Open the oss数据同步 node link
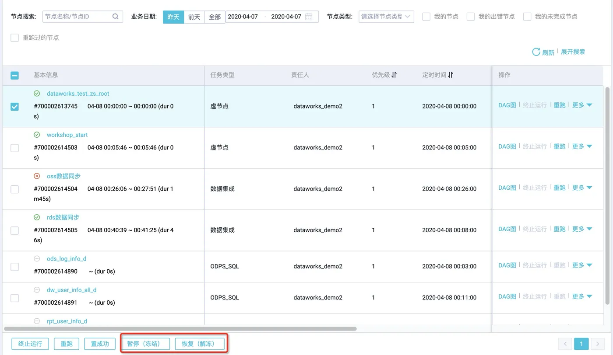Screen dimensions: 613x355 pos(63,176)
